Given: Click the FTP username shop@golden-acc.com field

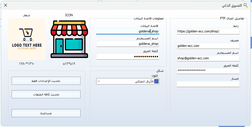Looking at the screenshot, I should pyautogui.click(x=208, y=58).
